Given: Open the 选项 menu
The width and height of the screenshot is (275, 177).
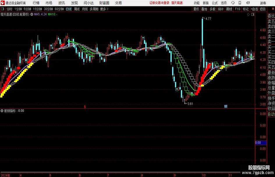Looking at the screenshot, I should (x=223, y=3).
